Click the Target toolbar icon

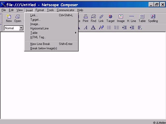tap(110, 18)
